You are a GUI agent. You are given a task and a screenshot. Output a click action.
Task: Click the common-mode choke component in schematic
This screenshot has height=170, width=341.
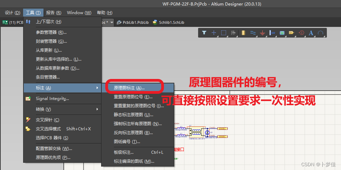[196, 131]
